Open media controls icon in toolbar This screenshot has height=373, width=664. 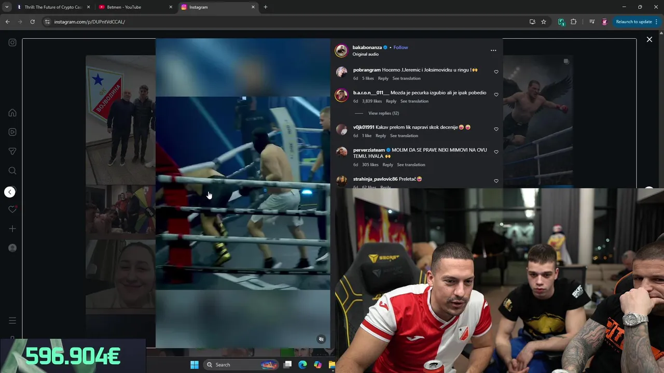pos(592,22)
